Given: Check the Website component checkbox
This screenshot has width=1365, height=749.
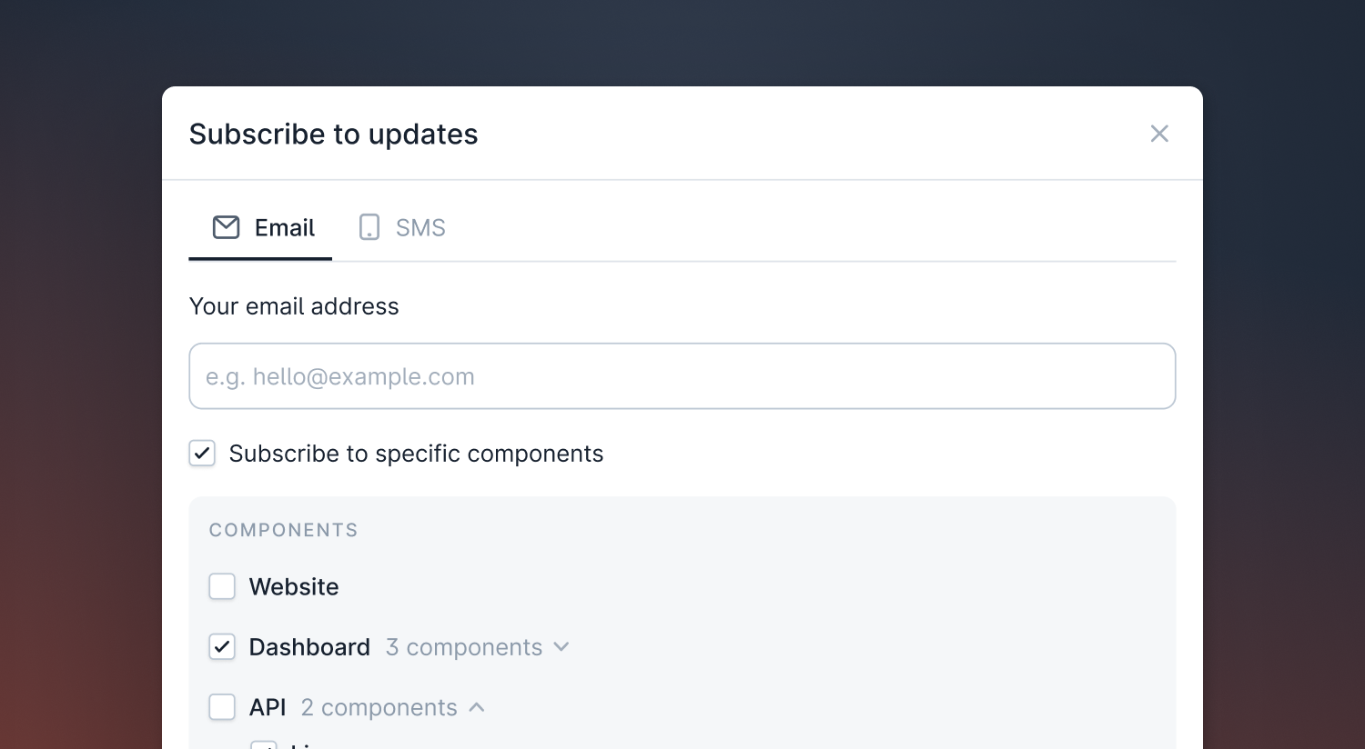Looking at the screenshot, I should pyautogui.click(x=222, y=586).
